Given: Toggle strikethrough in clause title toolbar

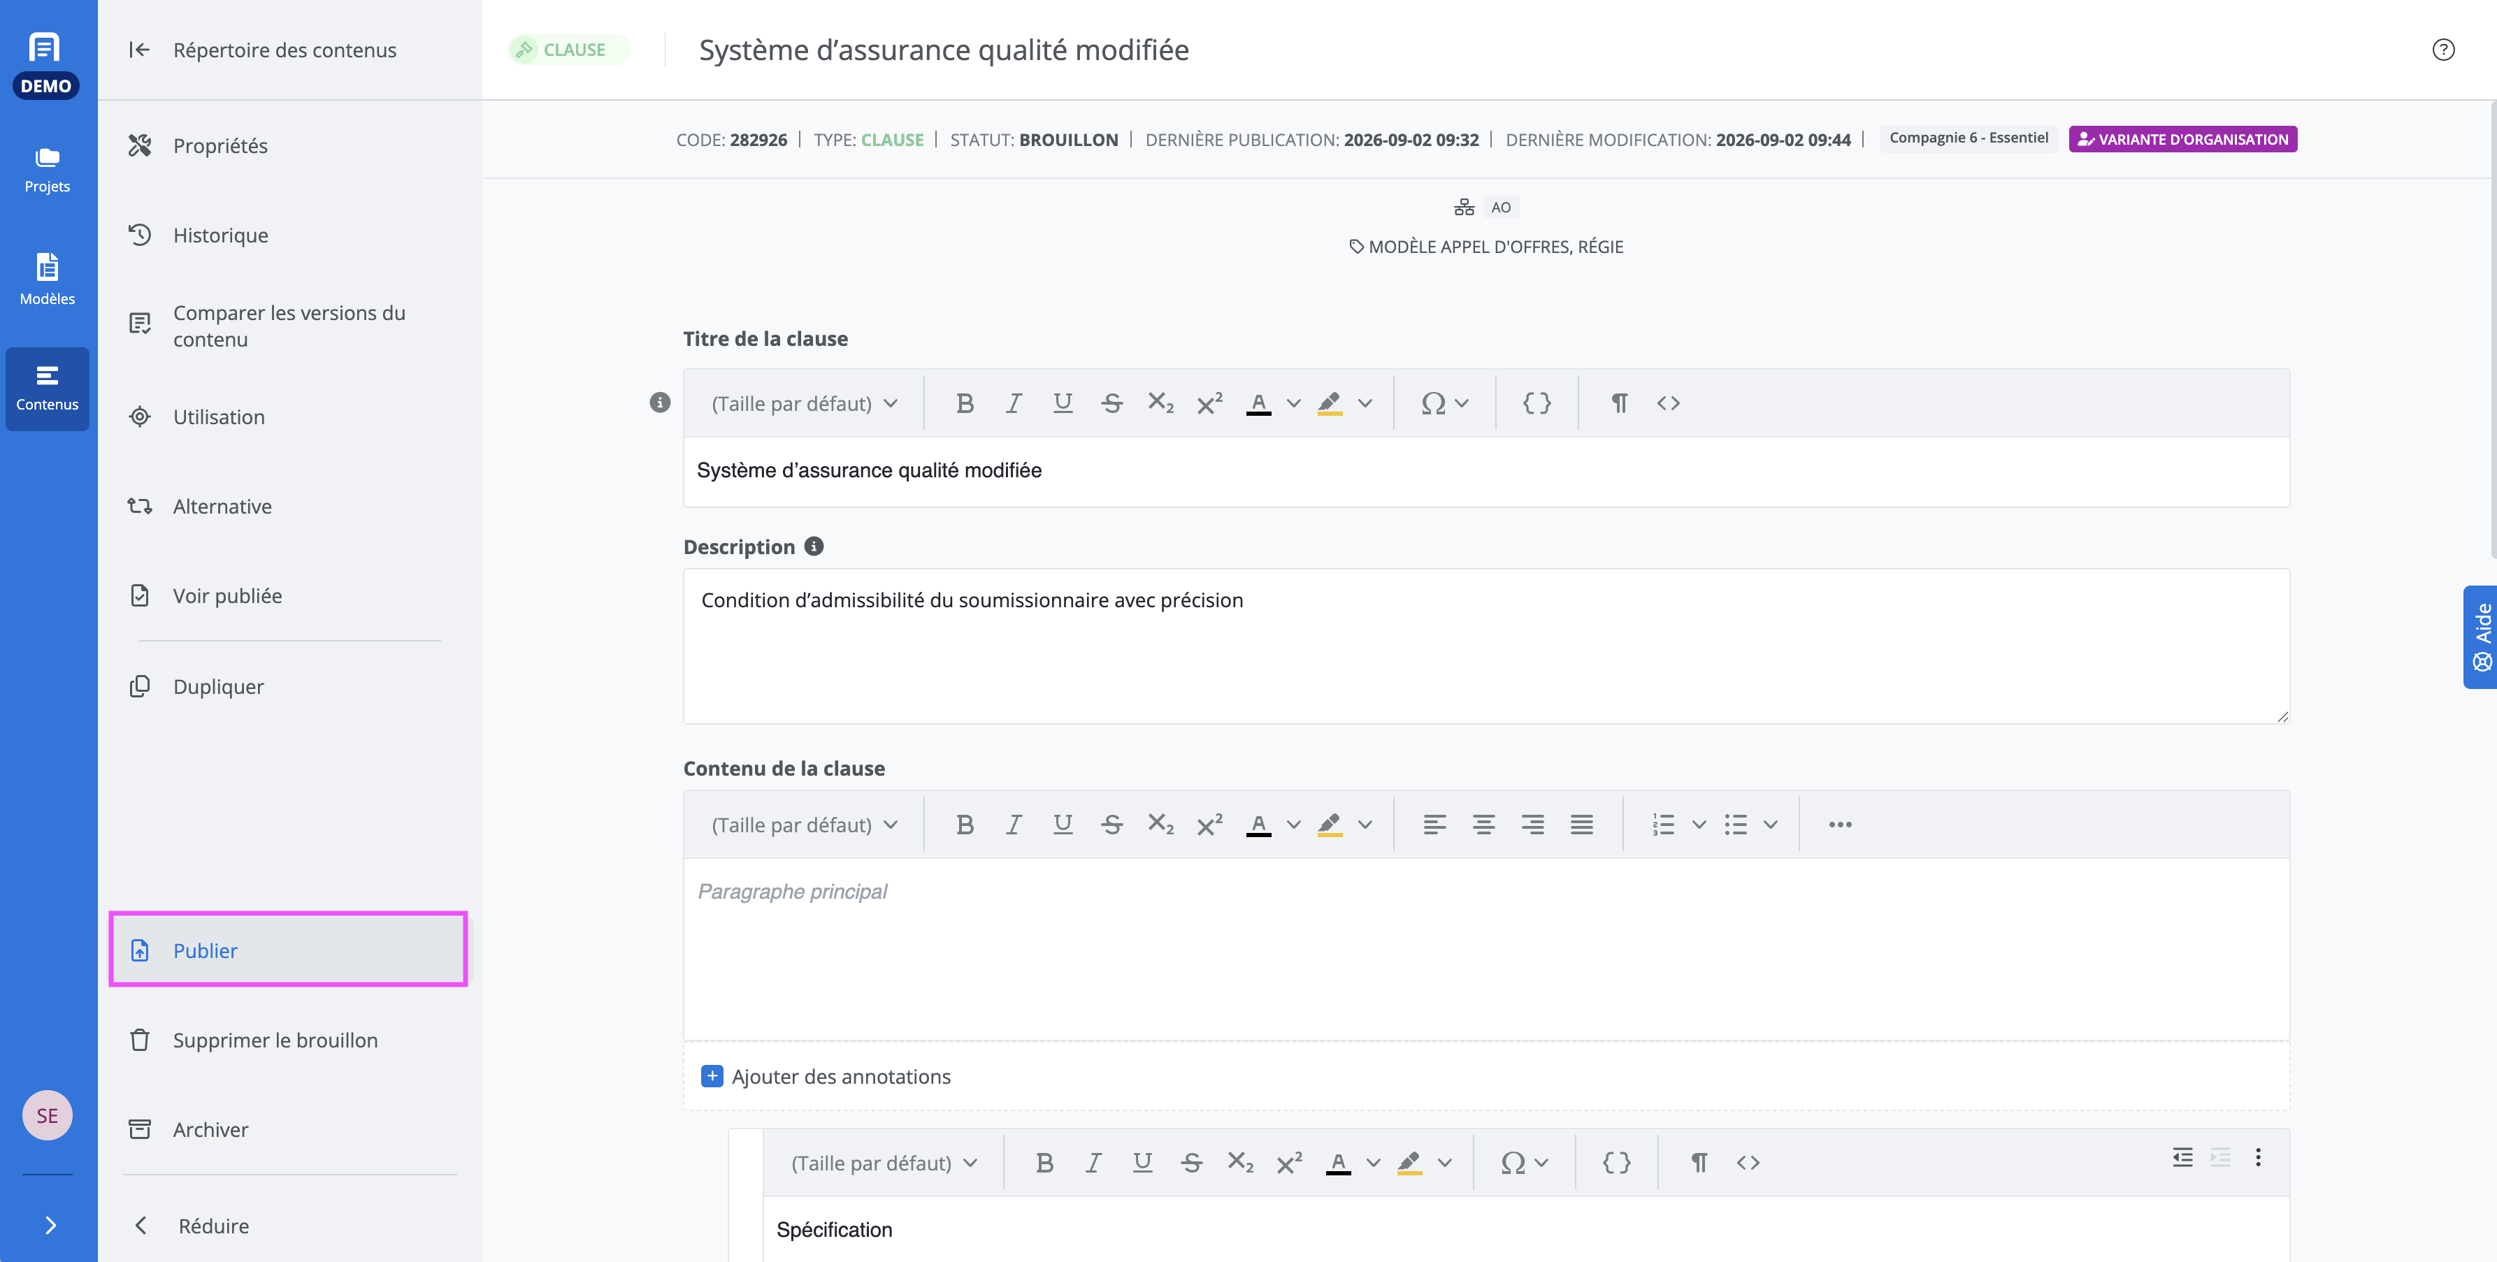Looking at the screenshot, I should [1111, 403].
